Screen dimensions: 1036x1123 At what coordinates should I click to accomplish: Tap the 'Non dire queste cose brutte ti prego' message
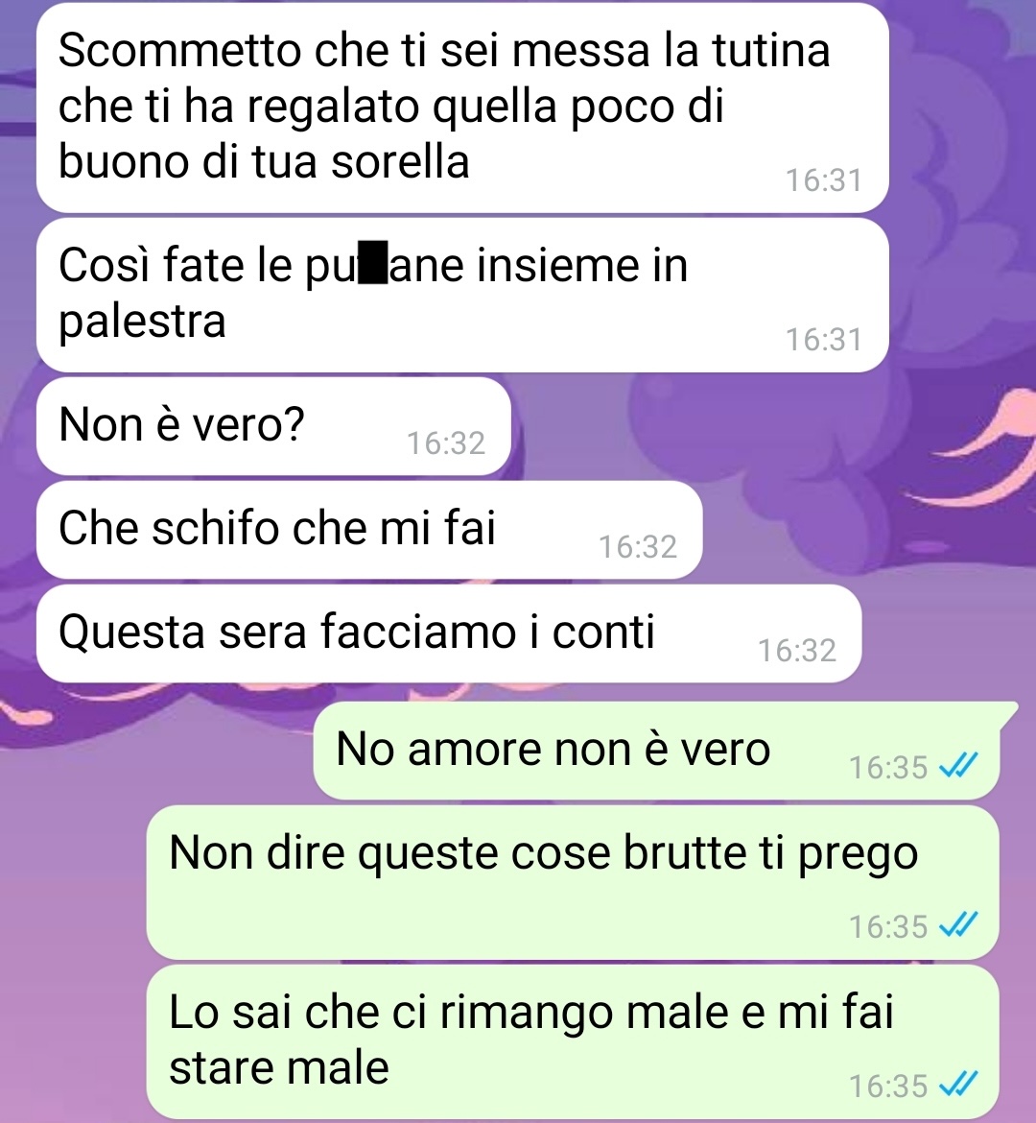point(573,882)
